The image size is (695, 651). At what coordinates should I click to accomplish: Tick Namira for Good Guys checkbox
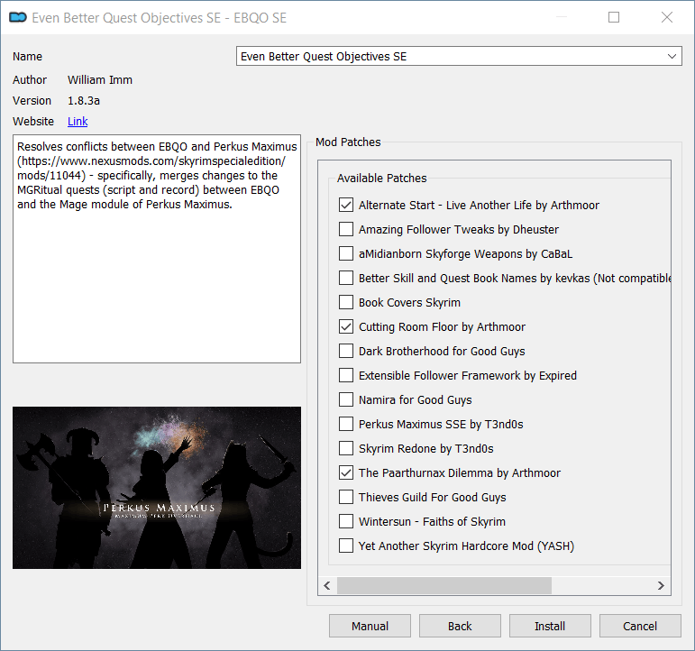pos(346,400)
